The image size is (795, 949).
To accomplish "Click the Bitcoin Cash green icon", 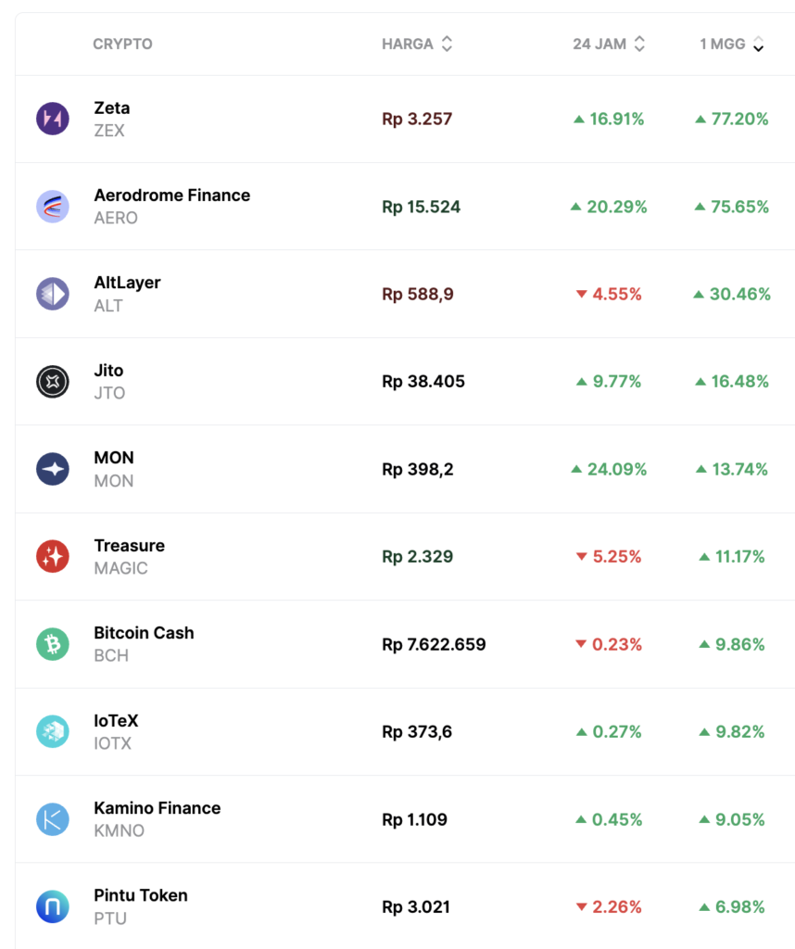I will click(x=53, y=644).
